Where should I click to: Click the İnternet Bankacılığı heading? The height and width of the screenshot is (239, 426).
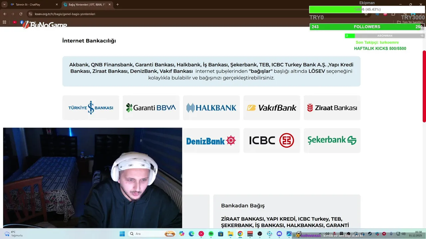click(89, 41)
